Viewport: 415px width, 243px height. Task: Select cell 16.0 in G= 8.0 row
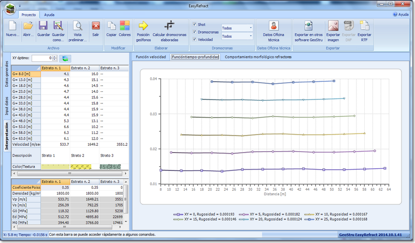[85, 74]
